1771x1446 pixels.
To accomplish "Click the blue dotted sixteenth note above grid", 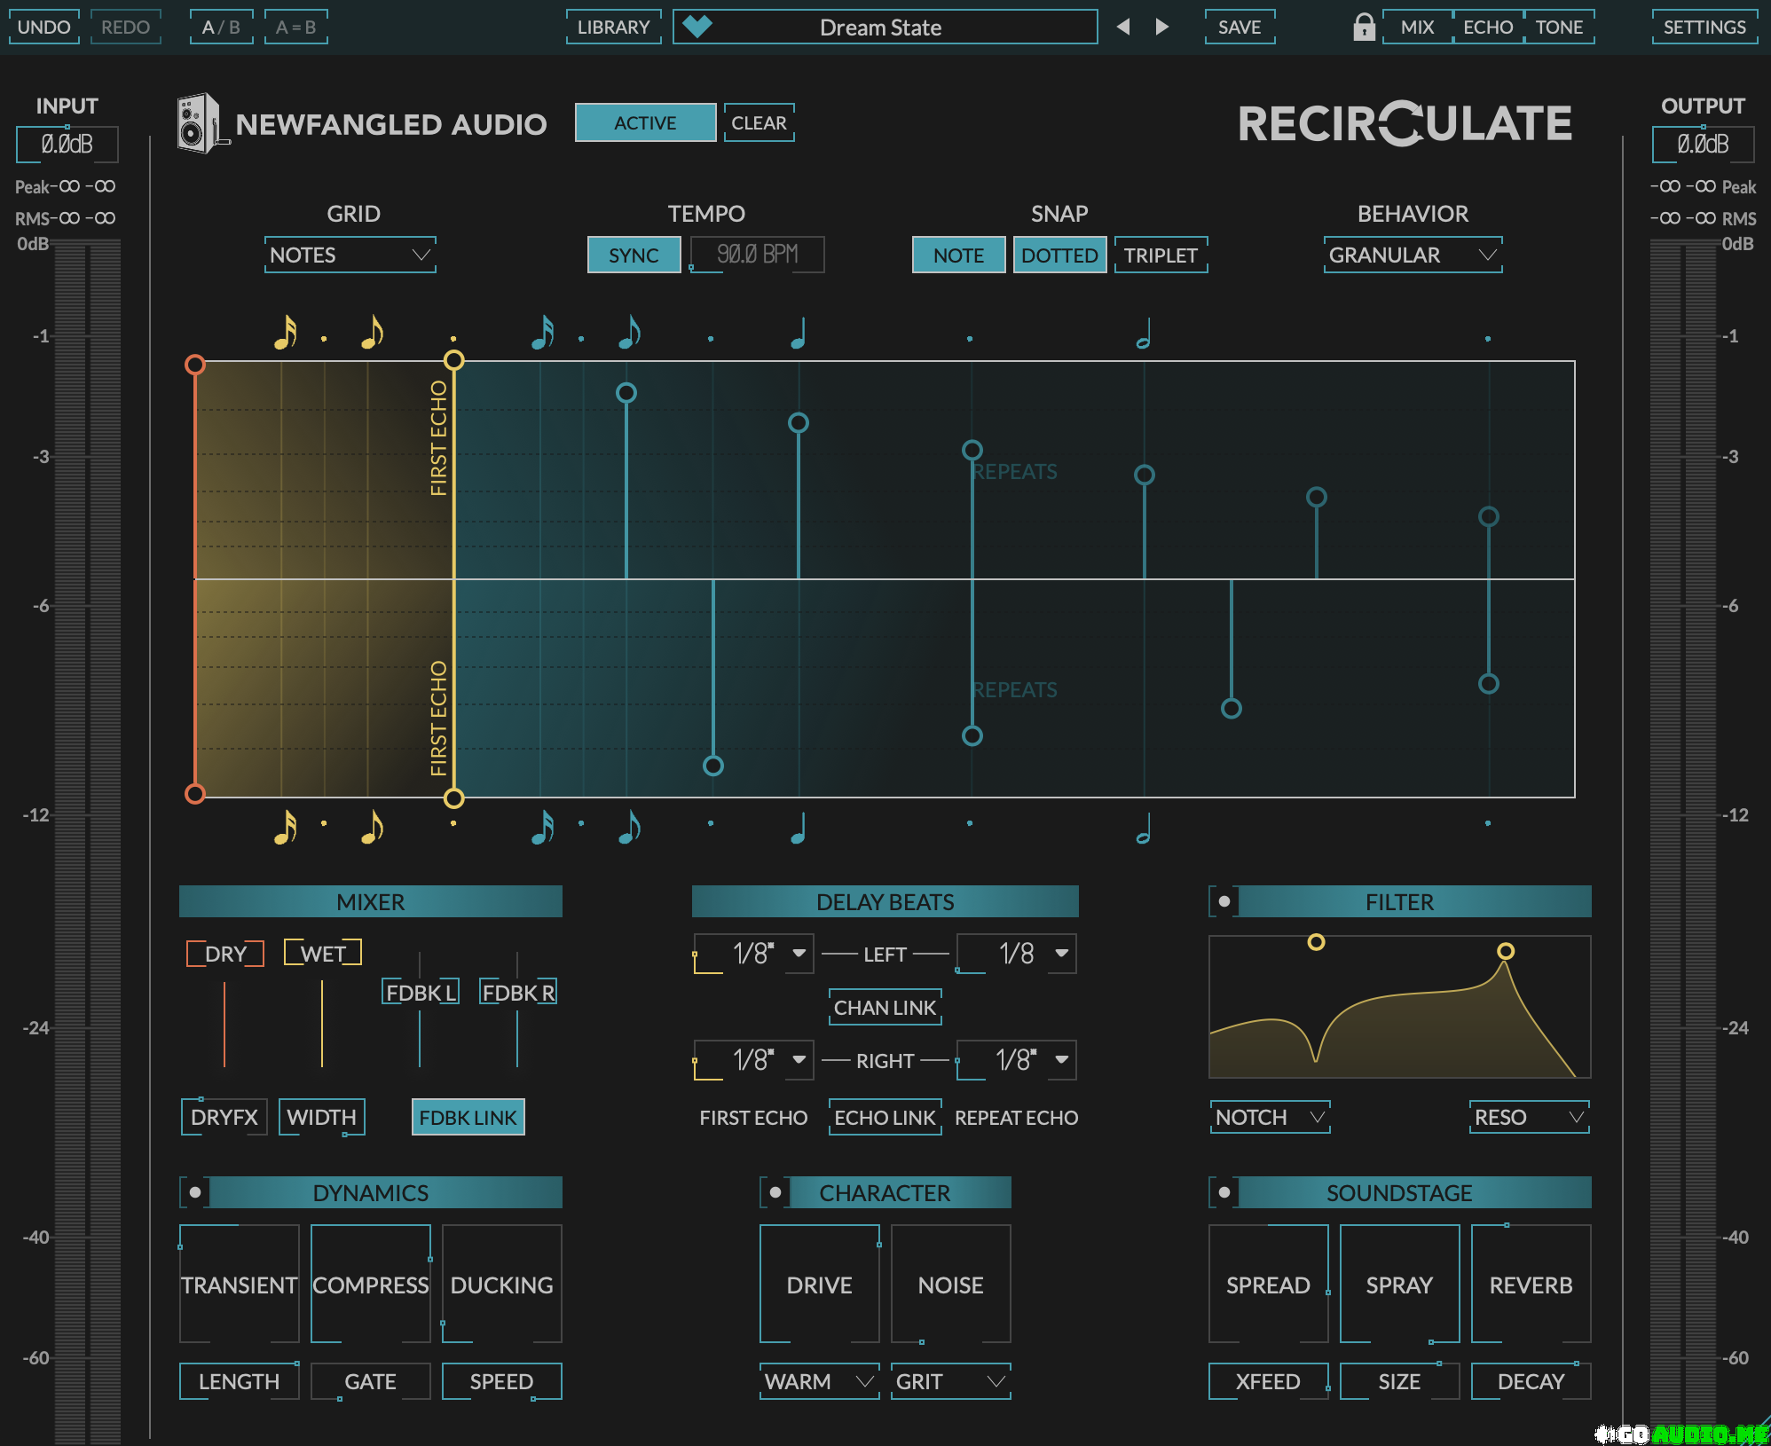I will pyautogui.click(x=543, y=333).
